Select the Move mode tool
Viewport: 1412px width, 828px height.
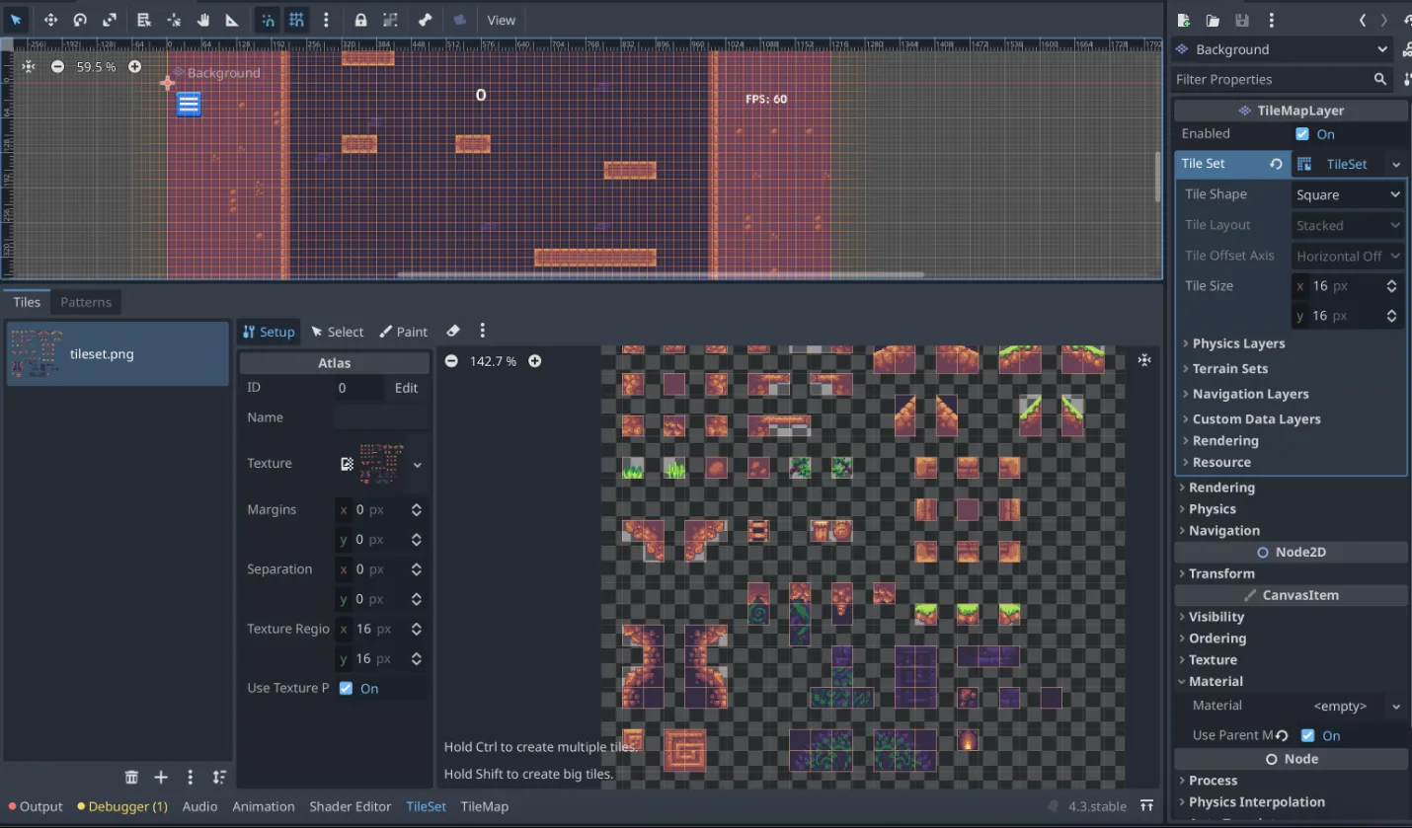(50, 20)
